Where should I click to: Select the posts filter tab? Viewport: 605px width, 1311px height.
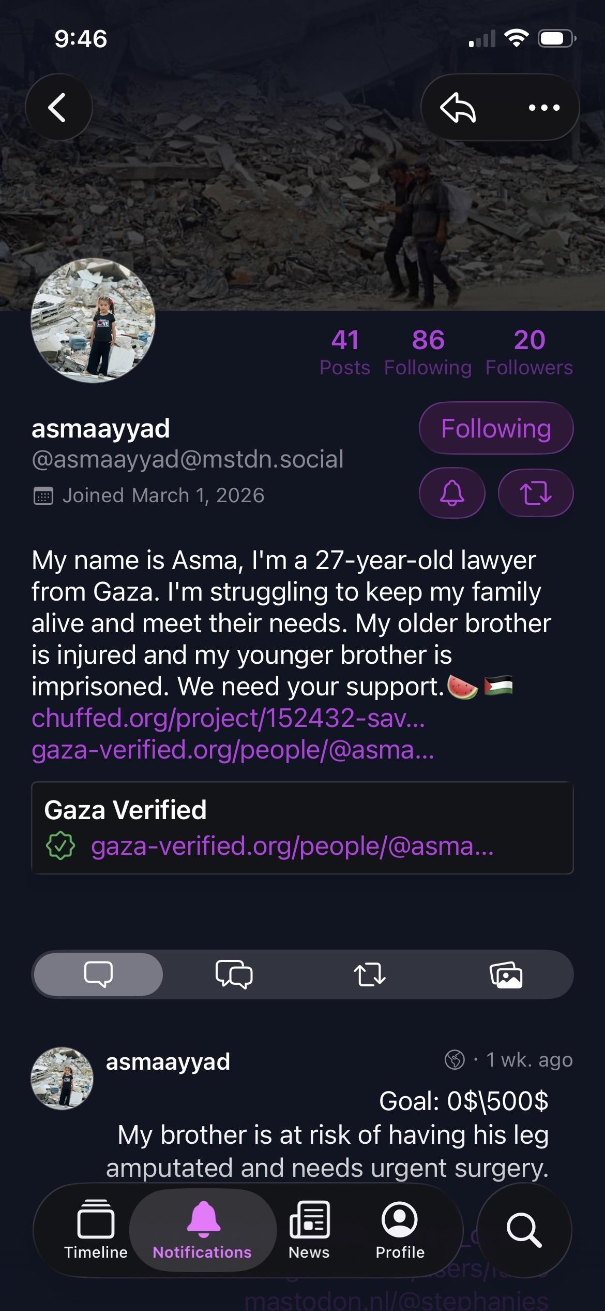(98, 974)
